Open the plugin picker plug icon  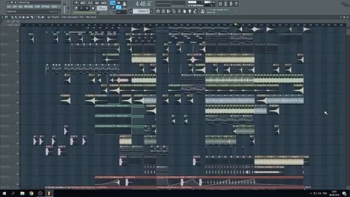190,11
